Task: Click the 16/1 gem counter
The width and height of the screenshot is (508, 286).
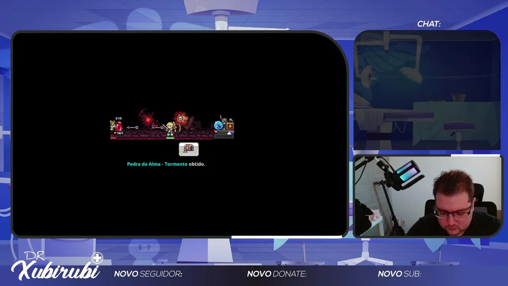Action: (x=119, y=133)
